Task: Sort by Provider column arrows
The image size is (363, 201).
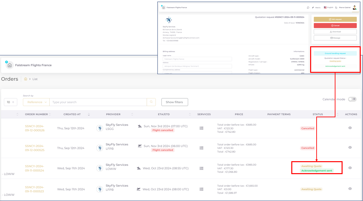Action: pos(132,114)
